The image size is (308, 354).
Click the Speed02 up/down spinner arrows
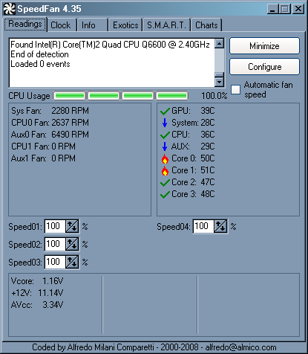pyautogui.click(x=72, y=244)
